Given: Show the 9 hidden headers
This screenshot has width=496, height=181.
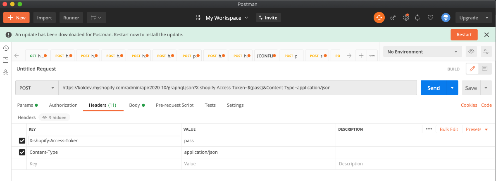Looking at the screenshot, I should [55, 118].
